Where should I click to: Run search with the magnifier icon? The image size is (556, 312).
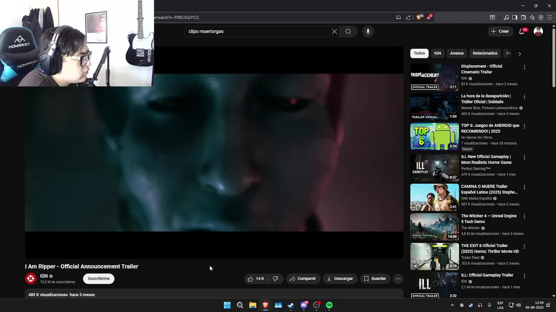pos(348,31)
